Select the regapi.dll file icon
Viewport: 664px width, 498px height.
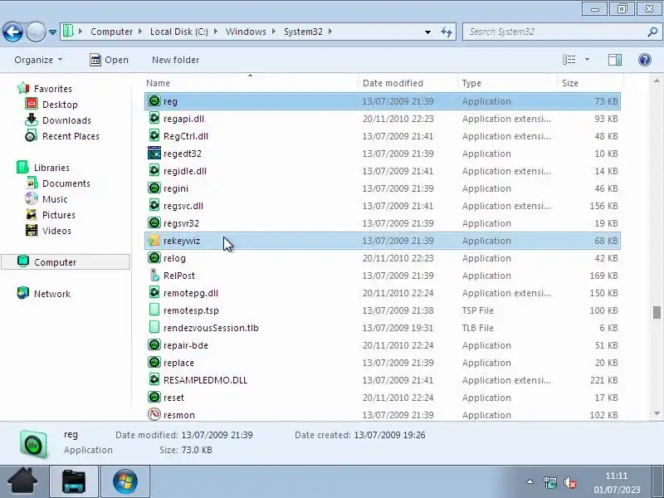[154, 118]
